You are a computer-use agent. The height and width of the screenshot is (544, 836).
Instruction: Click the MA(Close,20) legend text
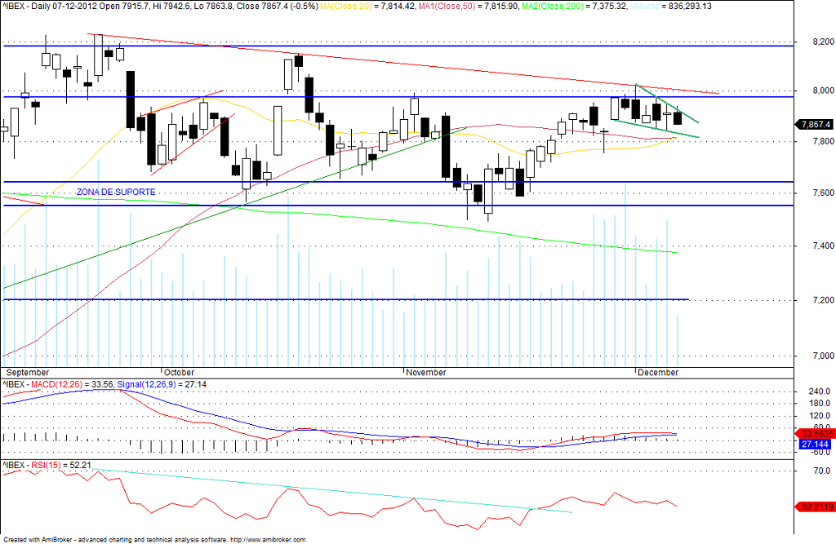(346, 7)
